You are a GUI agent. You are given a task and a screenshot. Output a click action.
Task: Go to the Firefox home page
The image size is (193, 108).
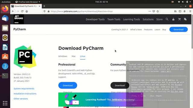27,11
